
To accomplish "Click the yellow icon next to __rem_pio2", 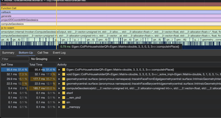I will click(64, 98).
